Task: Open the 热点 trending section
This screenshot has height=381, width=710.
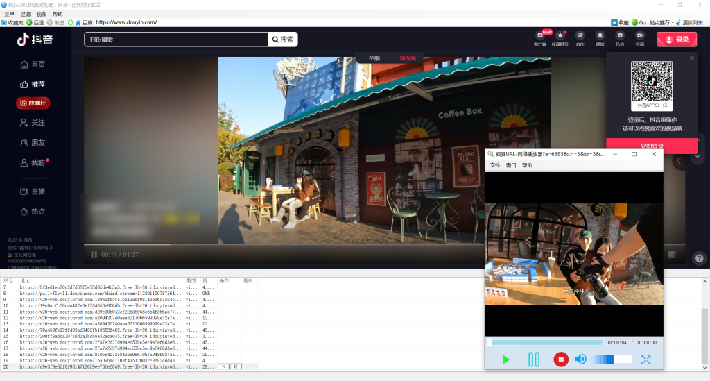Action: tap(33, 212)
